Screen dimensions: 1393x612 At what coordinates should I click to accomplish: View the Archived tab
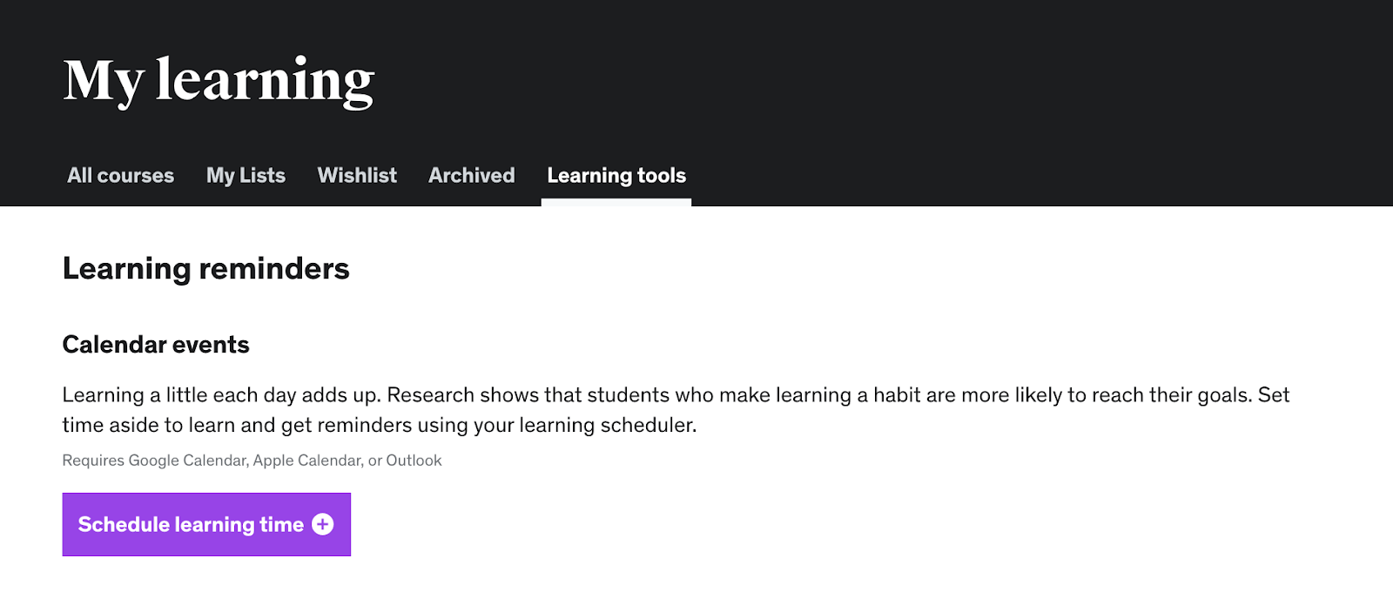pyautogui.click(x=472, y=176)
